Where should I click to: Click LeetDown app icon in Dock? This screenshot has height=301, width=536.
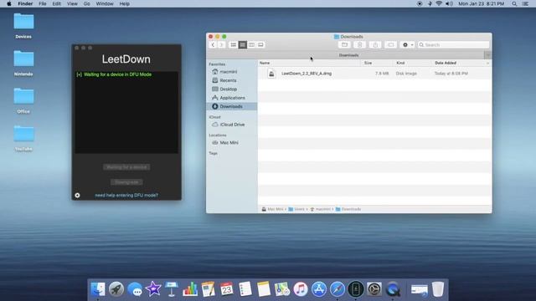(355, 289)
